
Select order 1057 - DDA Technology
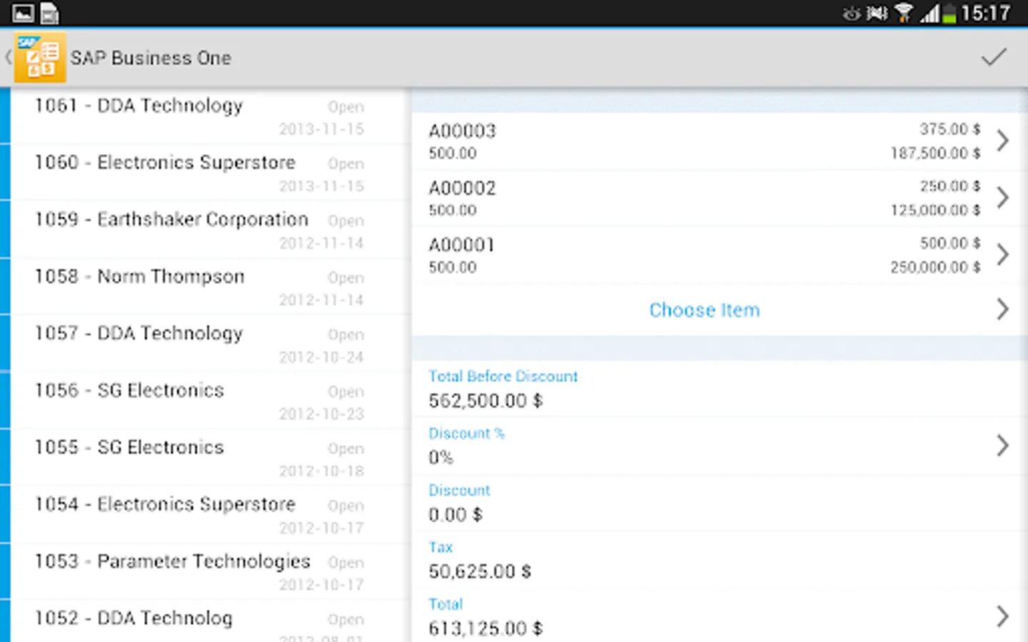pos(211,345)
